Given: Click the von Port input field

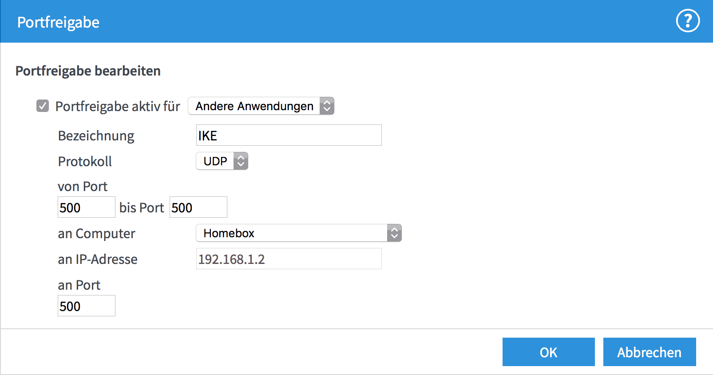Looking at the screenshot, I should (x=87, y=207).
